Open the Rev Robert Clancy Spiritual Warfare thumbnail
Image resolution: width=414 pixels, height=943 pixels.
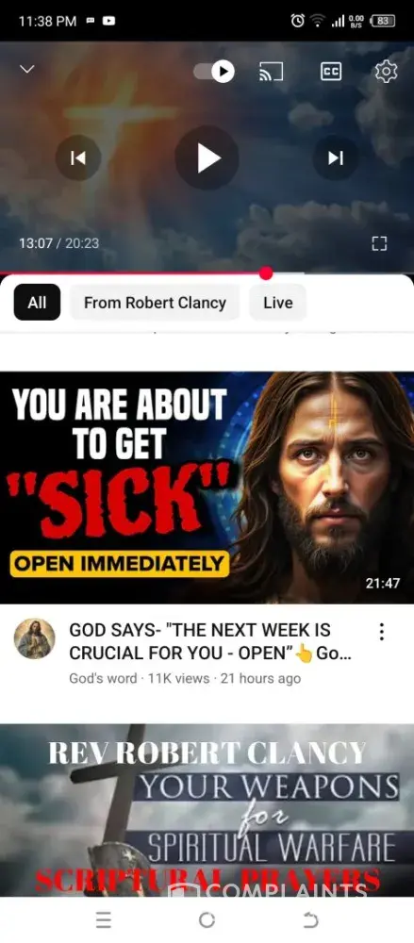point(207,810)
